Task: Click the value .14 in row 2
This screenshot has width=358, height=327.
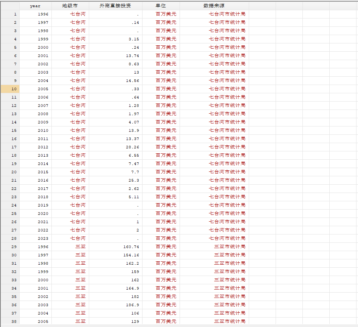Action: coord(135,23)
